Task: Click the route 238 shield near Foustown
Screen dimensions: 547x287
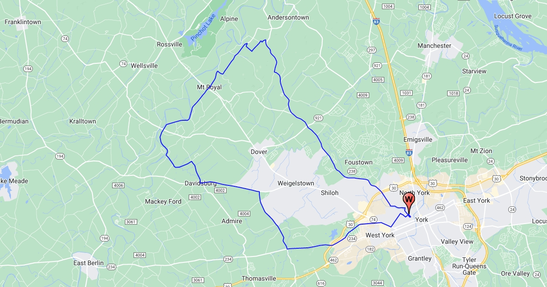Action: pos(352,171)
